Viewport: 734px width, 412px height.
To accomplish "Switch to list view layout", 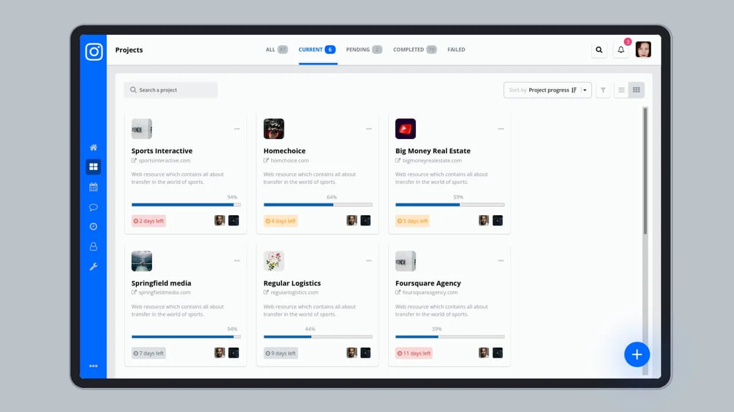I will tap(622, 90).
